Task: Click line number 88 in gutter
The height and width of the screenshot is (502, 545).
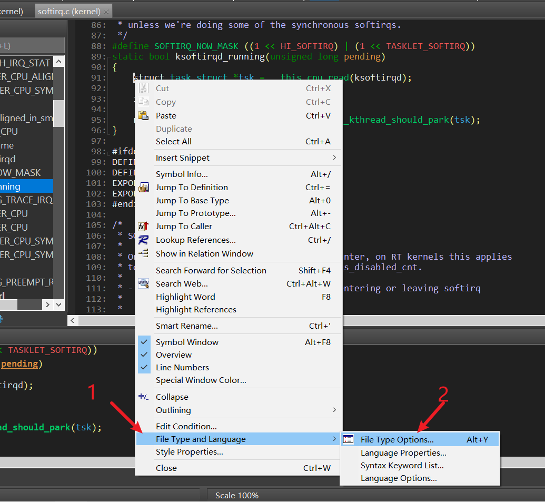Action: pyautogui.click(x=98, y=46)
